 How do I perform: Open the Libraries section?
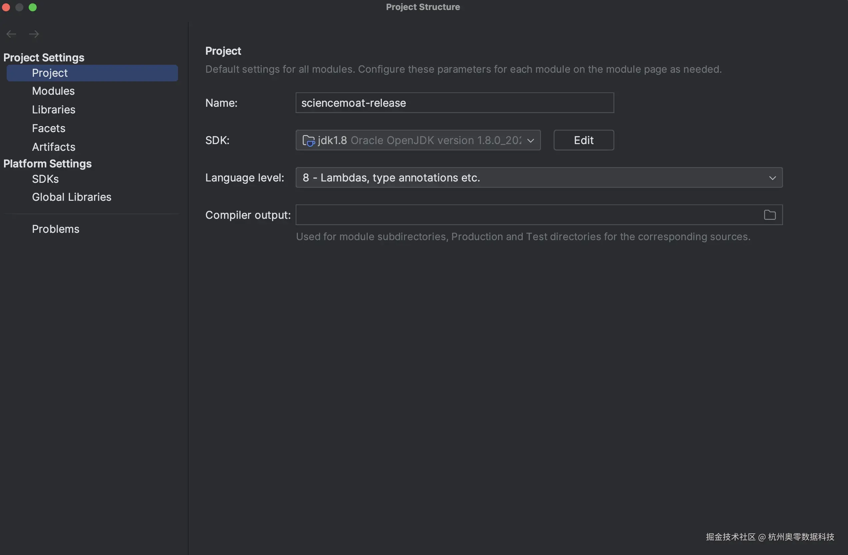point(54,109)
